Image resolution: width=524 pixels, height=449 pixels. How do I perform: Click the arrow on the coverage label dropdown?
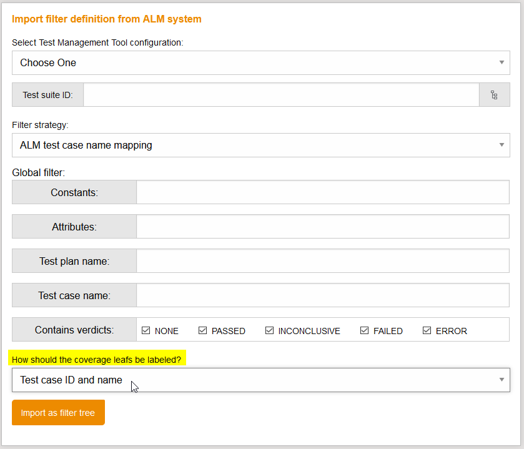point(502,380)
